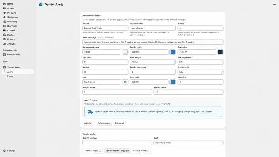Click the Text color hex field

[x=197, y=52]
